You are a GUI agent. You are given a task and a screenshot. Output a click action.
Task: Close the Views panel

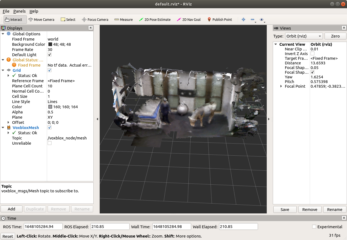pyautogui.click(x=344, y=28)
